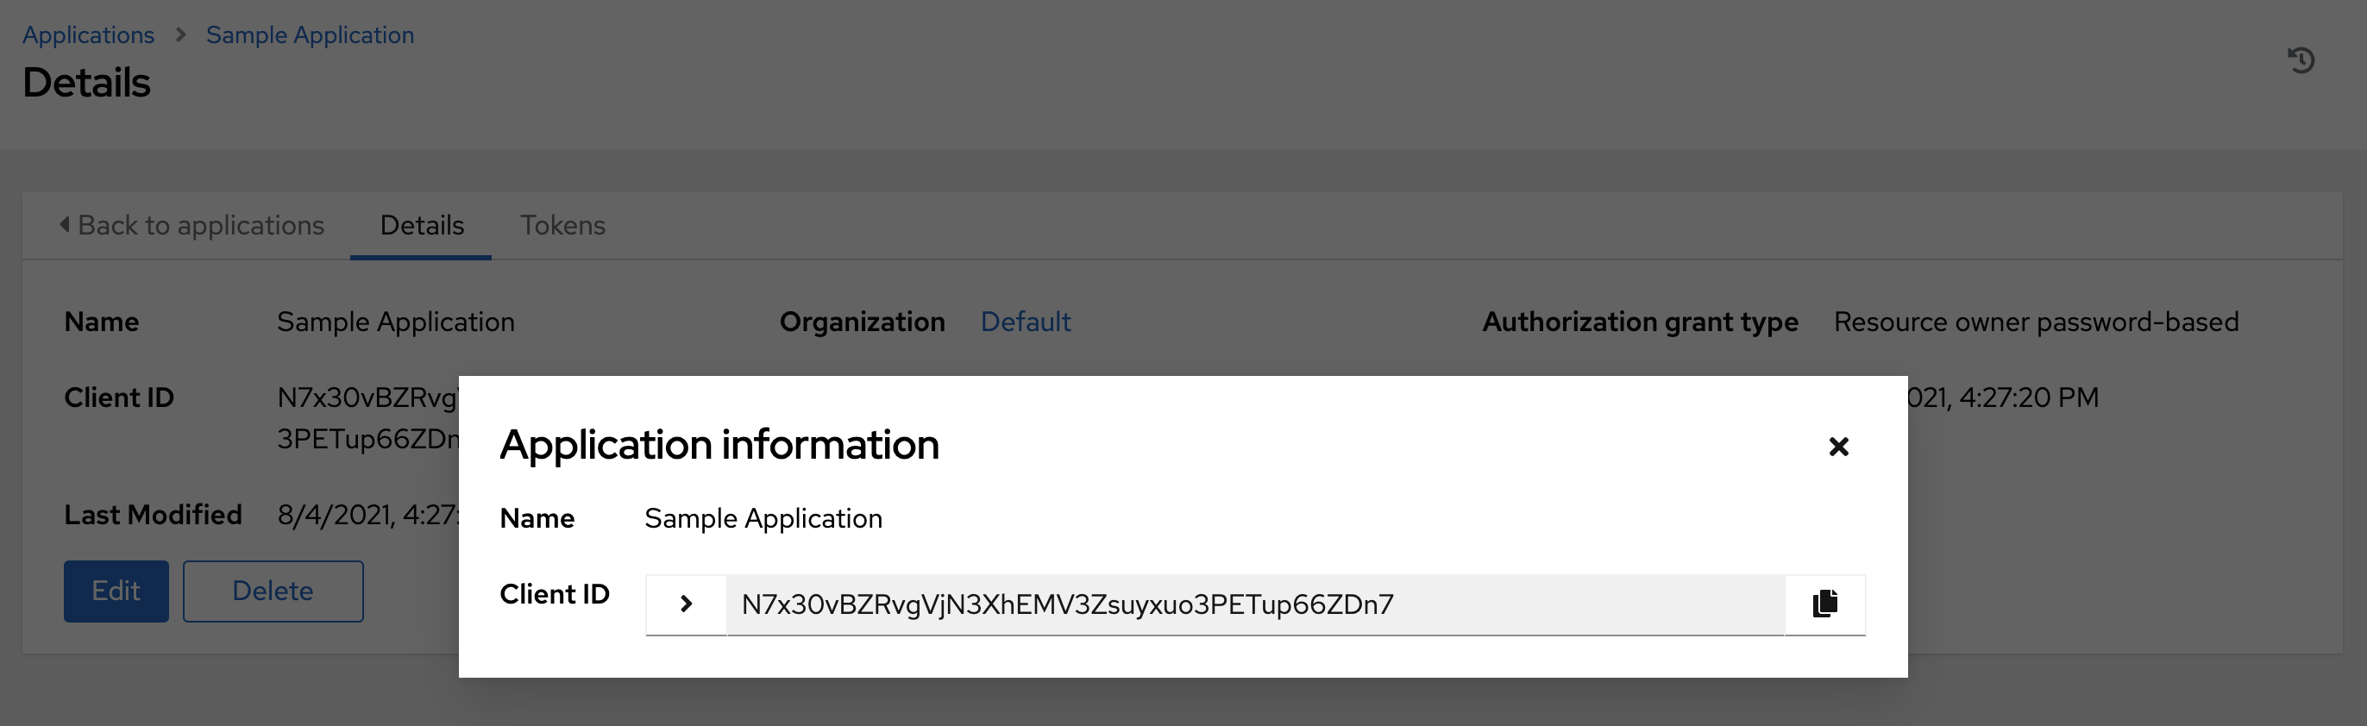Screen dimensions: 2367x726
Task: Close the Application information dialog
Action: tap(1839, 447)
